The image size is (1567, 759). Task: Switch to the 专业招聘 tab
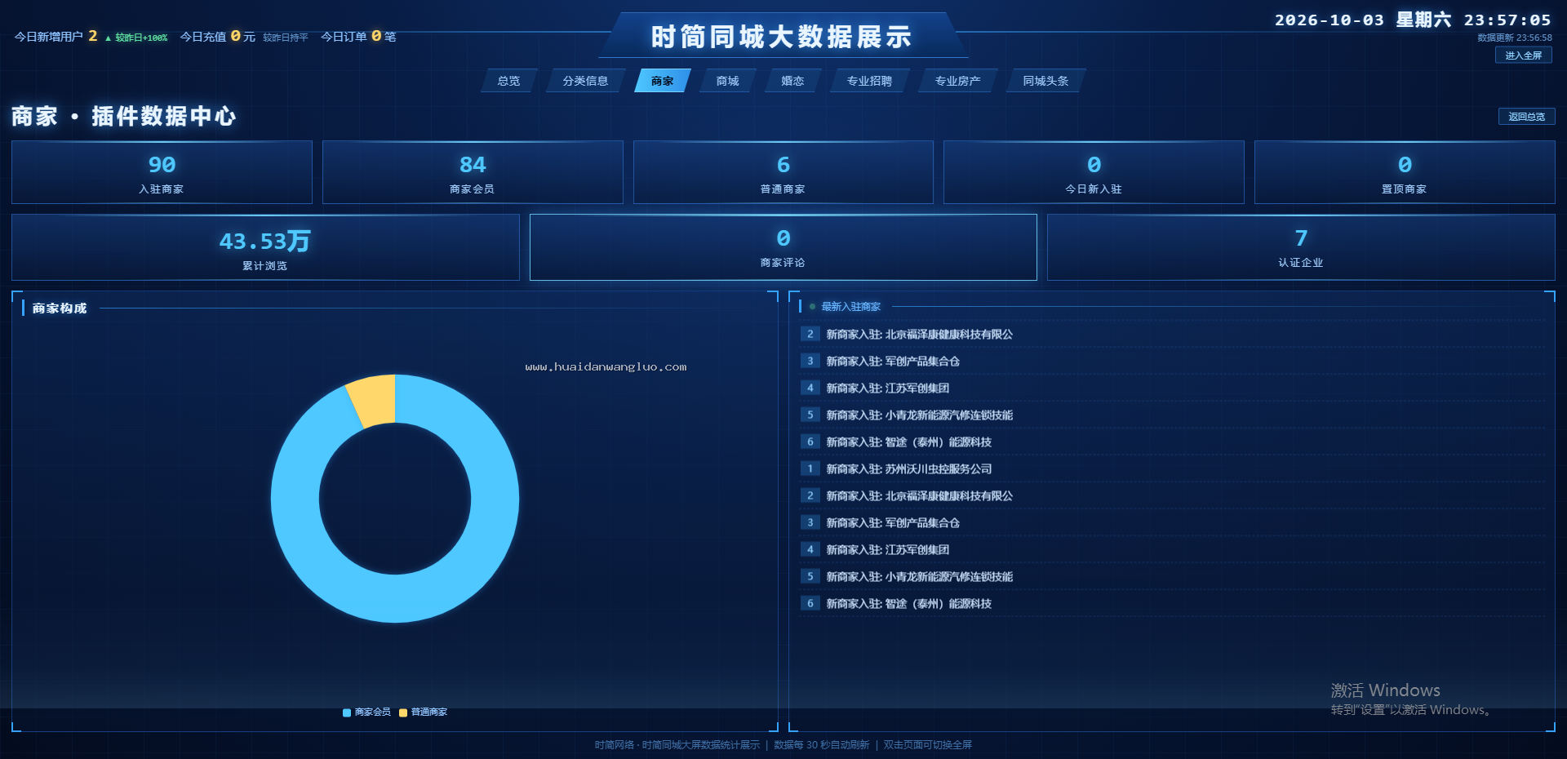click(869, 81)
